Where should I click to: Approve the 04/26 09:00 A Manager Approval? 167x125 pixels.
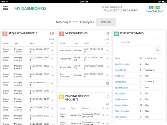tap(53, 83)
